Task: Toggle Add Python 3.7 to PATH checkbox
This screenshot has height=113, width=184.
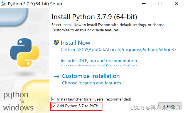Action: (x=54, y=106)
